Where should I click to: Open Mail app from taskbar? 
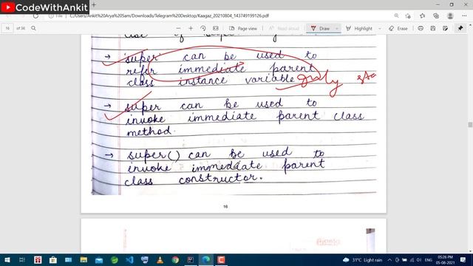99,259
